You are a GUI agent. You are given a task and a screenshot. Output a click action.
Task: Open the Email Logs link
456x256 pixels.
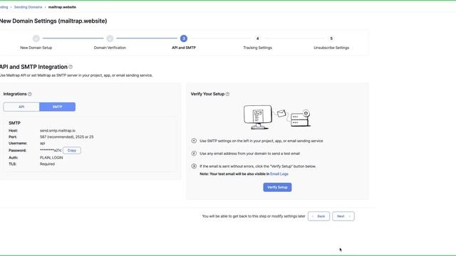point(279,174)
